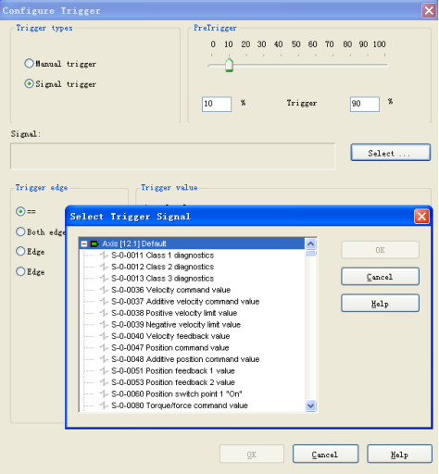Click signal icon beside S-0-0036 Velocity command value
439x474 pixels.
tap(104, 290)
